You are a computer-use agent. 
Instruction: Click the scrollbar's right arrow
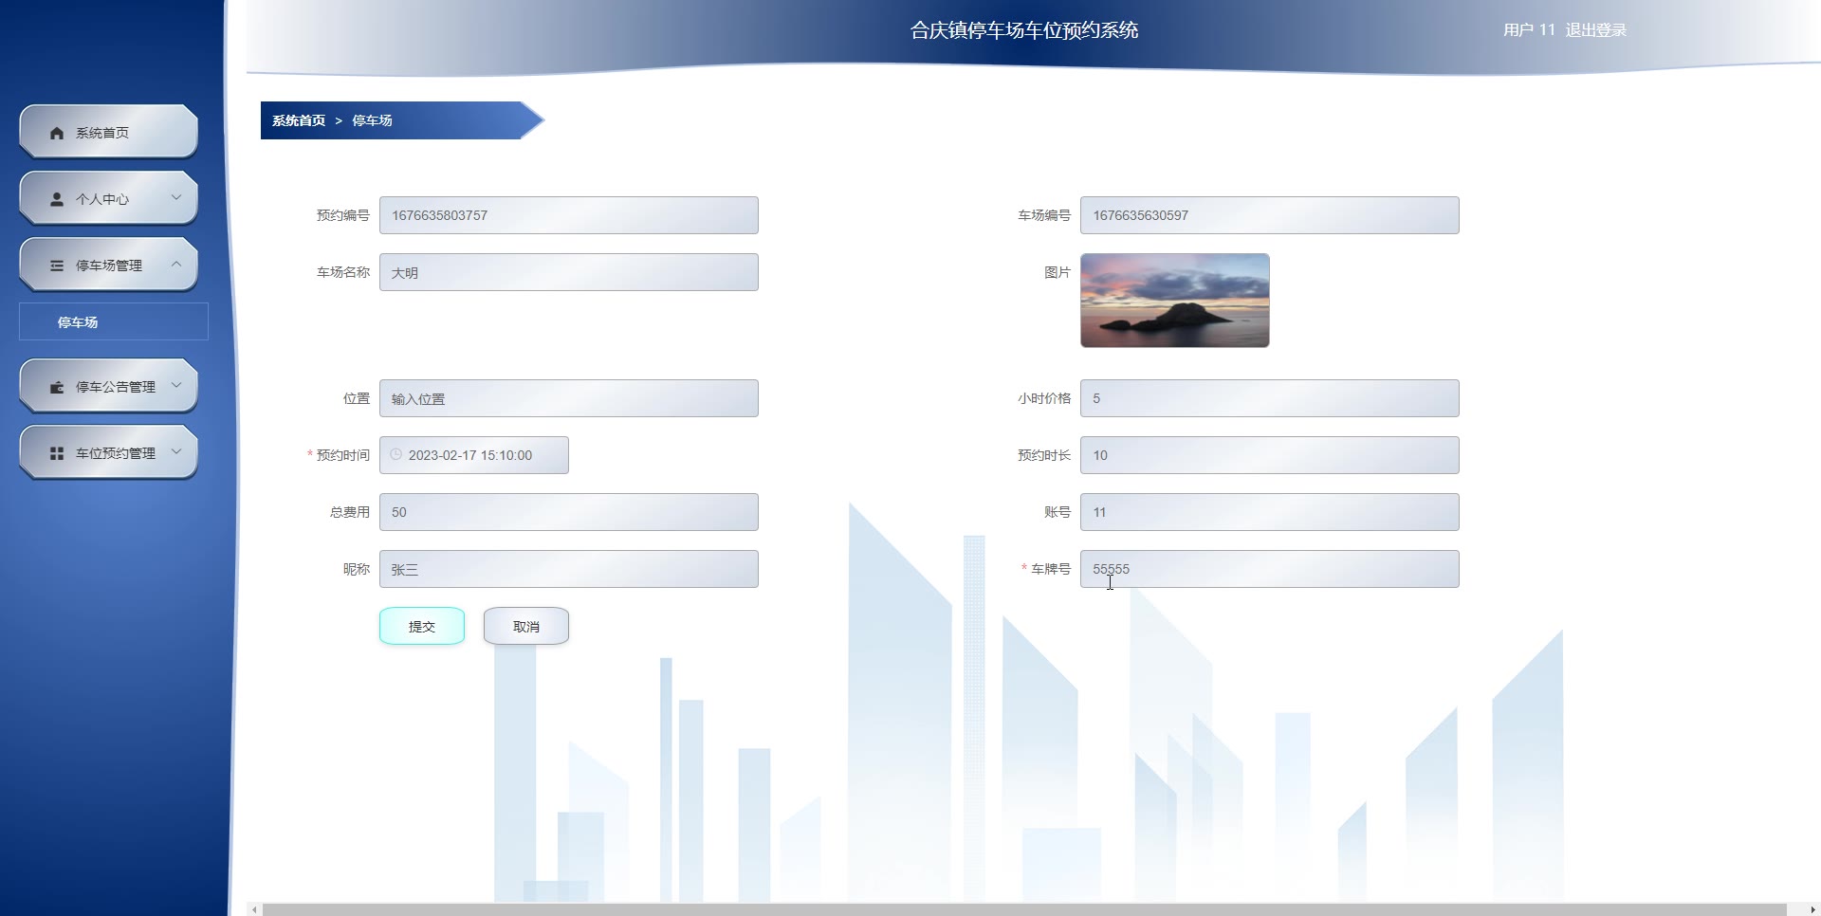coord(1812,909)
